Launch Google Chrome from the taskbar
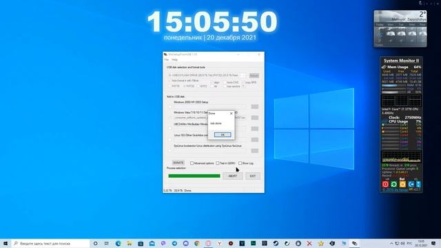Viewport: 441px width, 248px height. coord(197,243)
